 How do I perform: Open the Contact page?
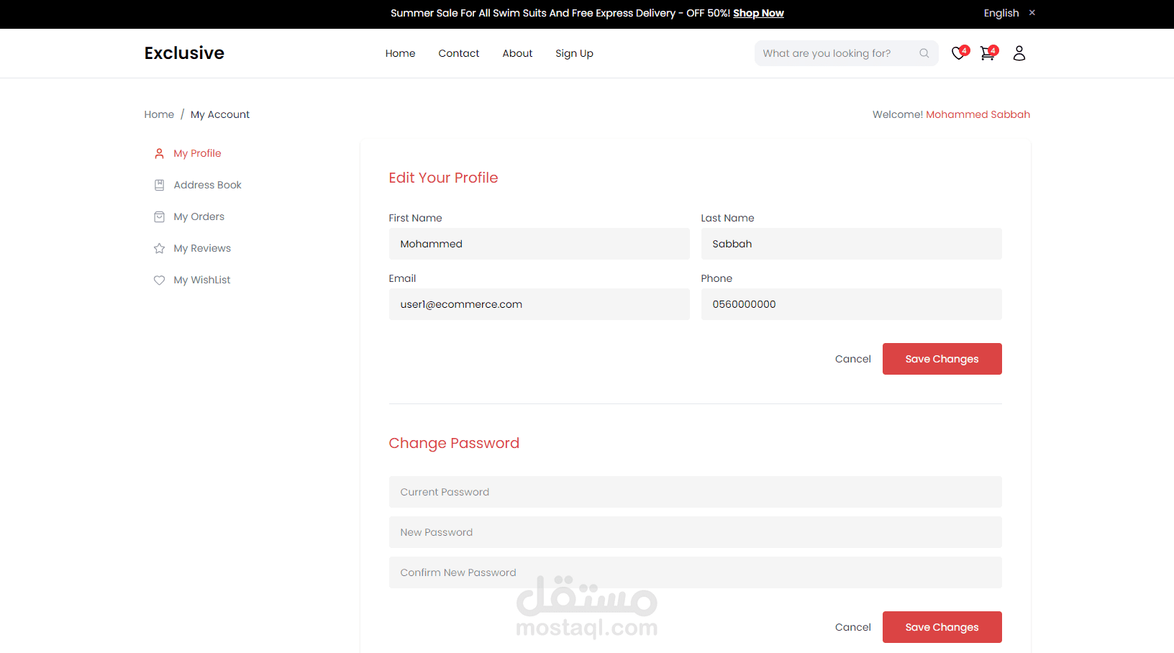click(x=459, y=53)
